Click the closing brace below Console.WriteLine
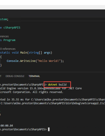 (1, 65)
